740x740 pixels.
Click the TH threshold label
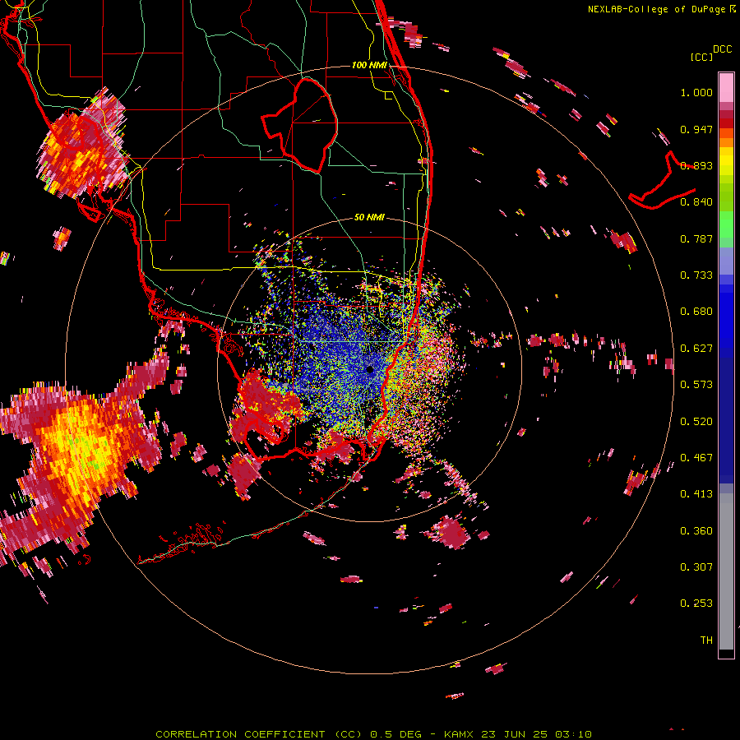[706, 641]
